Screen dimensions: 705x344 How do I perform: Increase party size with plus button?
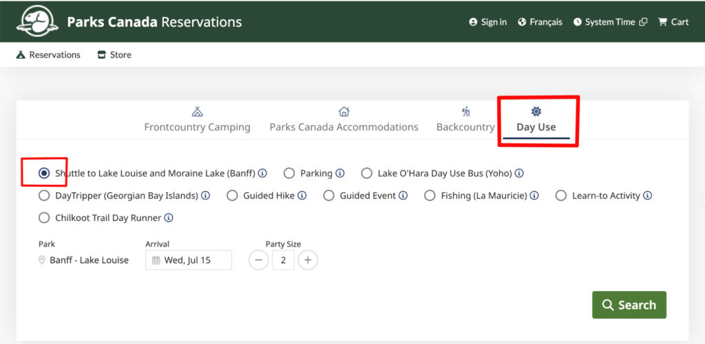(308, 260)
